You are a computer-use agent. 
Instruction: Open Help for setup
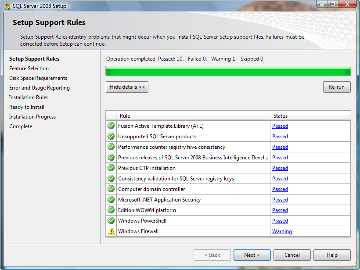click(332, 255)
